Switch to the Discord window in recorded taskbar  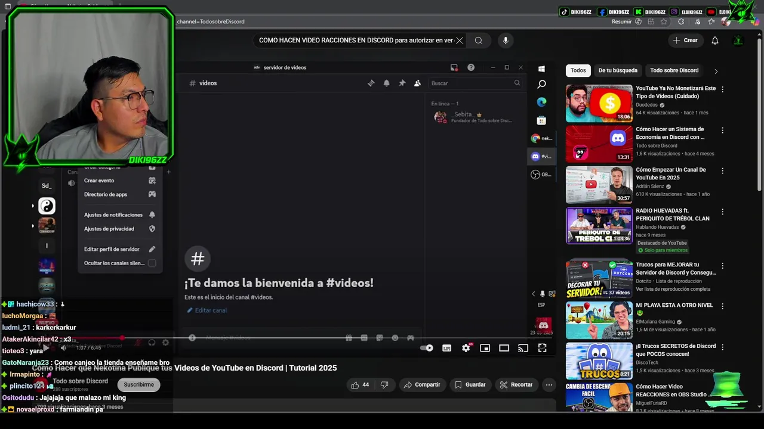coord(541,156)
